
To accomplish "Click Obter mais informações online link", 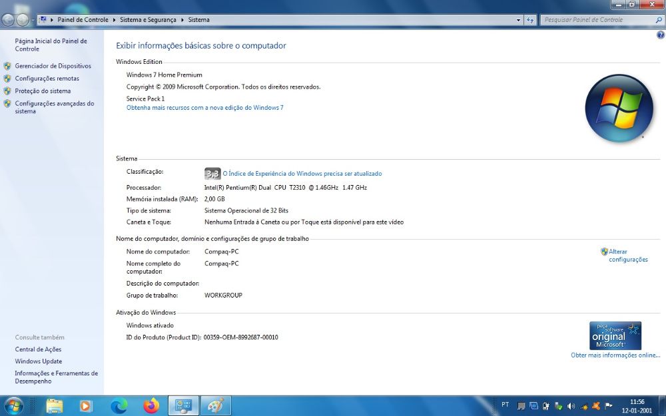I will pos(615,355).
